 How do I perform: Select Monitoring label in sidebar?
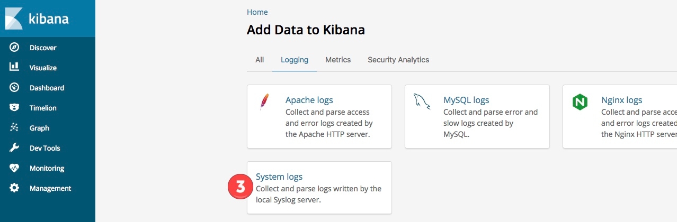pos(47,168)
